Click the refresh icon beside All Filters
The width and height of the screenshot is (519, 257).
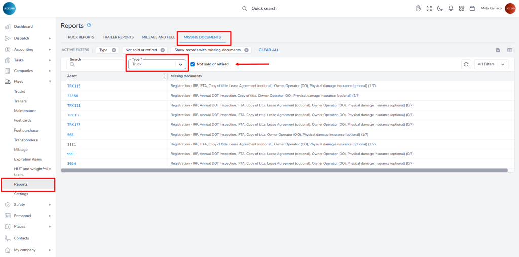466,64
